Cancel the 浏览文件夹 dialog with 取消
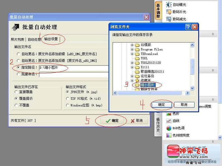The width and height of the screenshot is (222, 166). [184, 105]
